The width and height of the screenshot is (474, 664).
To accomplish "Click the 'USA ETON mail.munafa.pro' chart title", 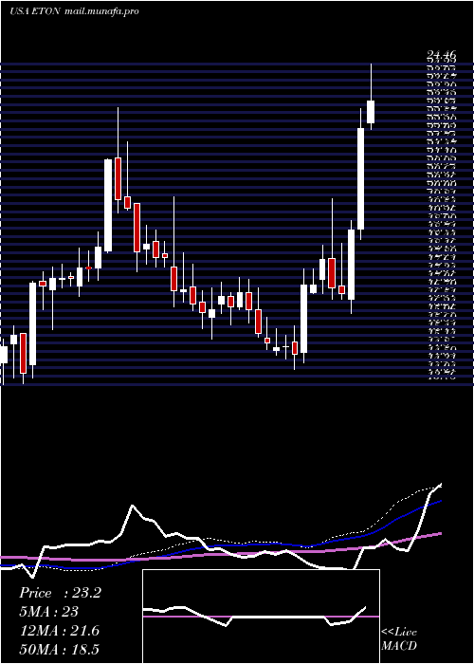I will point(74,11).
